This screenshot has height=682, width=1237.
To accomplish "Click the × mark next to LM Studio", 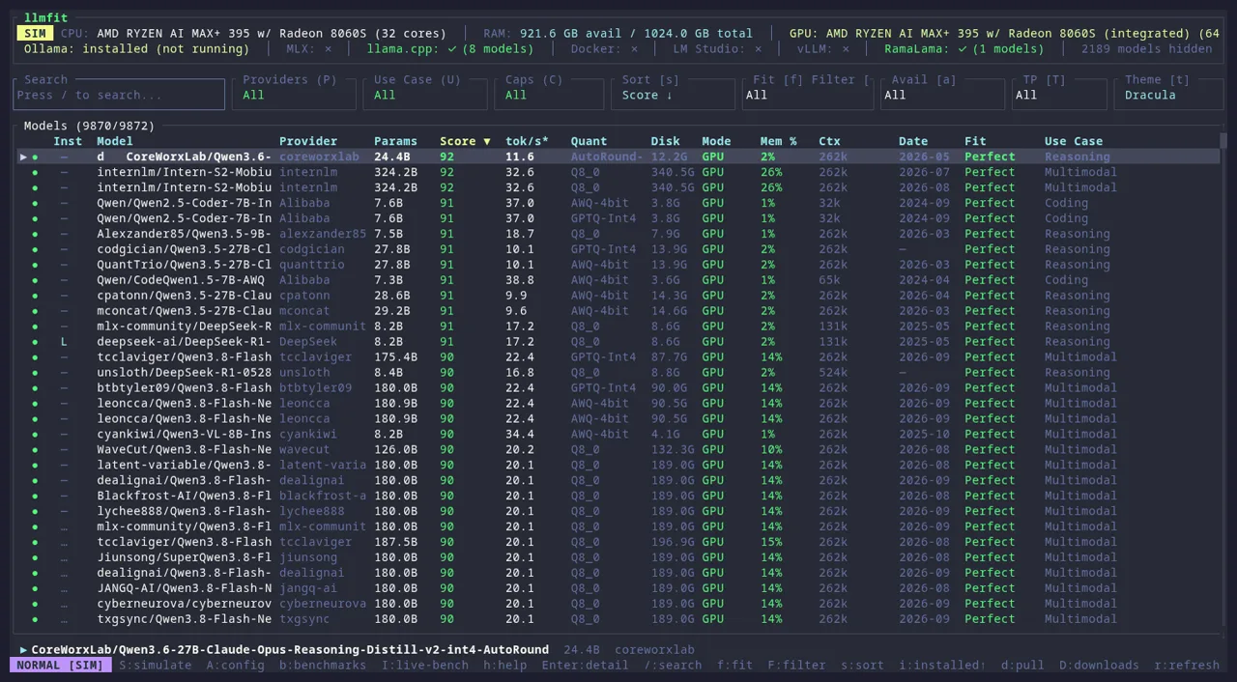I will [x=758, y=48].
